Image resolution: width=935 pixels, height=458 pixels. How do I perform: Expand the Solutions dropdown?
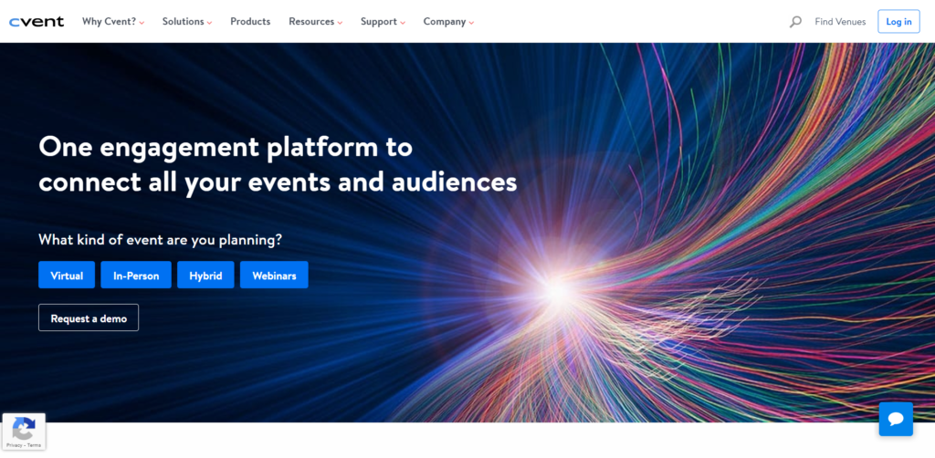tap(187, 22)
